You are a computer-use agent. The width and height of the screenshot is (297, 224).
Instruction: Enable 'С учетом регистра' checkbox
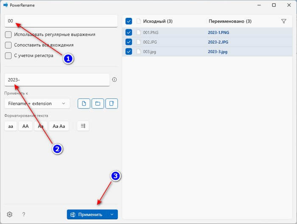pyautogui.click(x=8, y=56)
